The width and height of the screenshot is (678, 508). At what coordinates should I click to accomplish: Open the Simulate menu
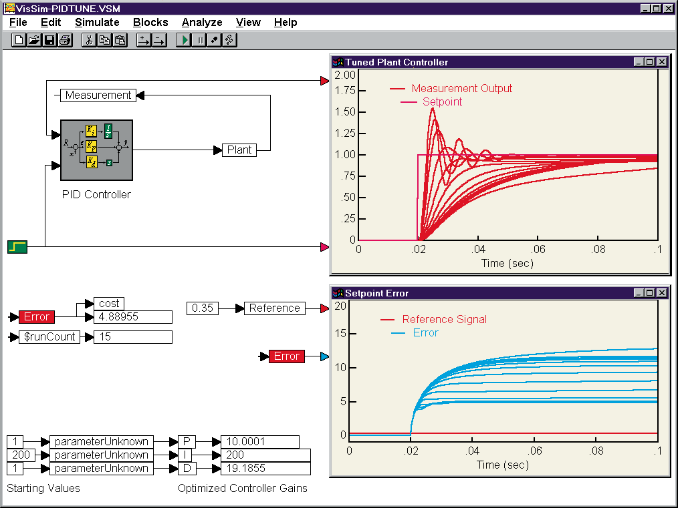(97, 22)
